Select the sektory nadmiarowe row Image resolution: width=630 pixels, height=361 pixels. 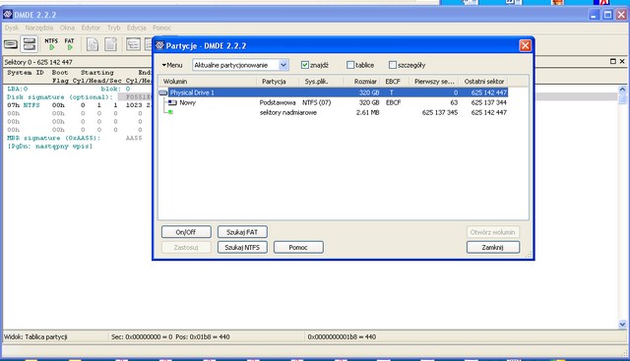pos(334,112)
